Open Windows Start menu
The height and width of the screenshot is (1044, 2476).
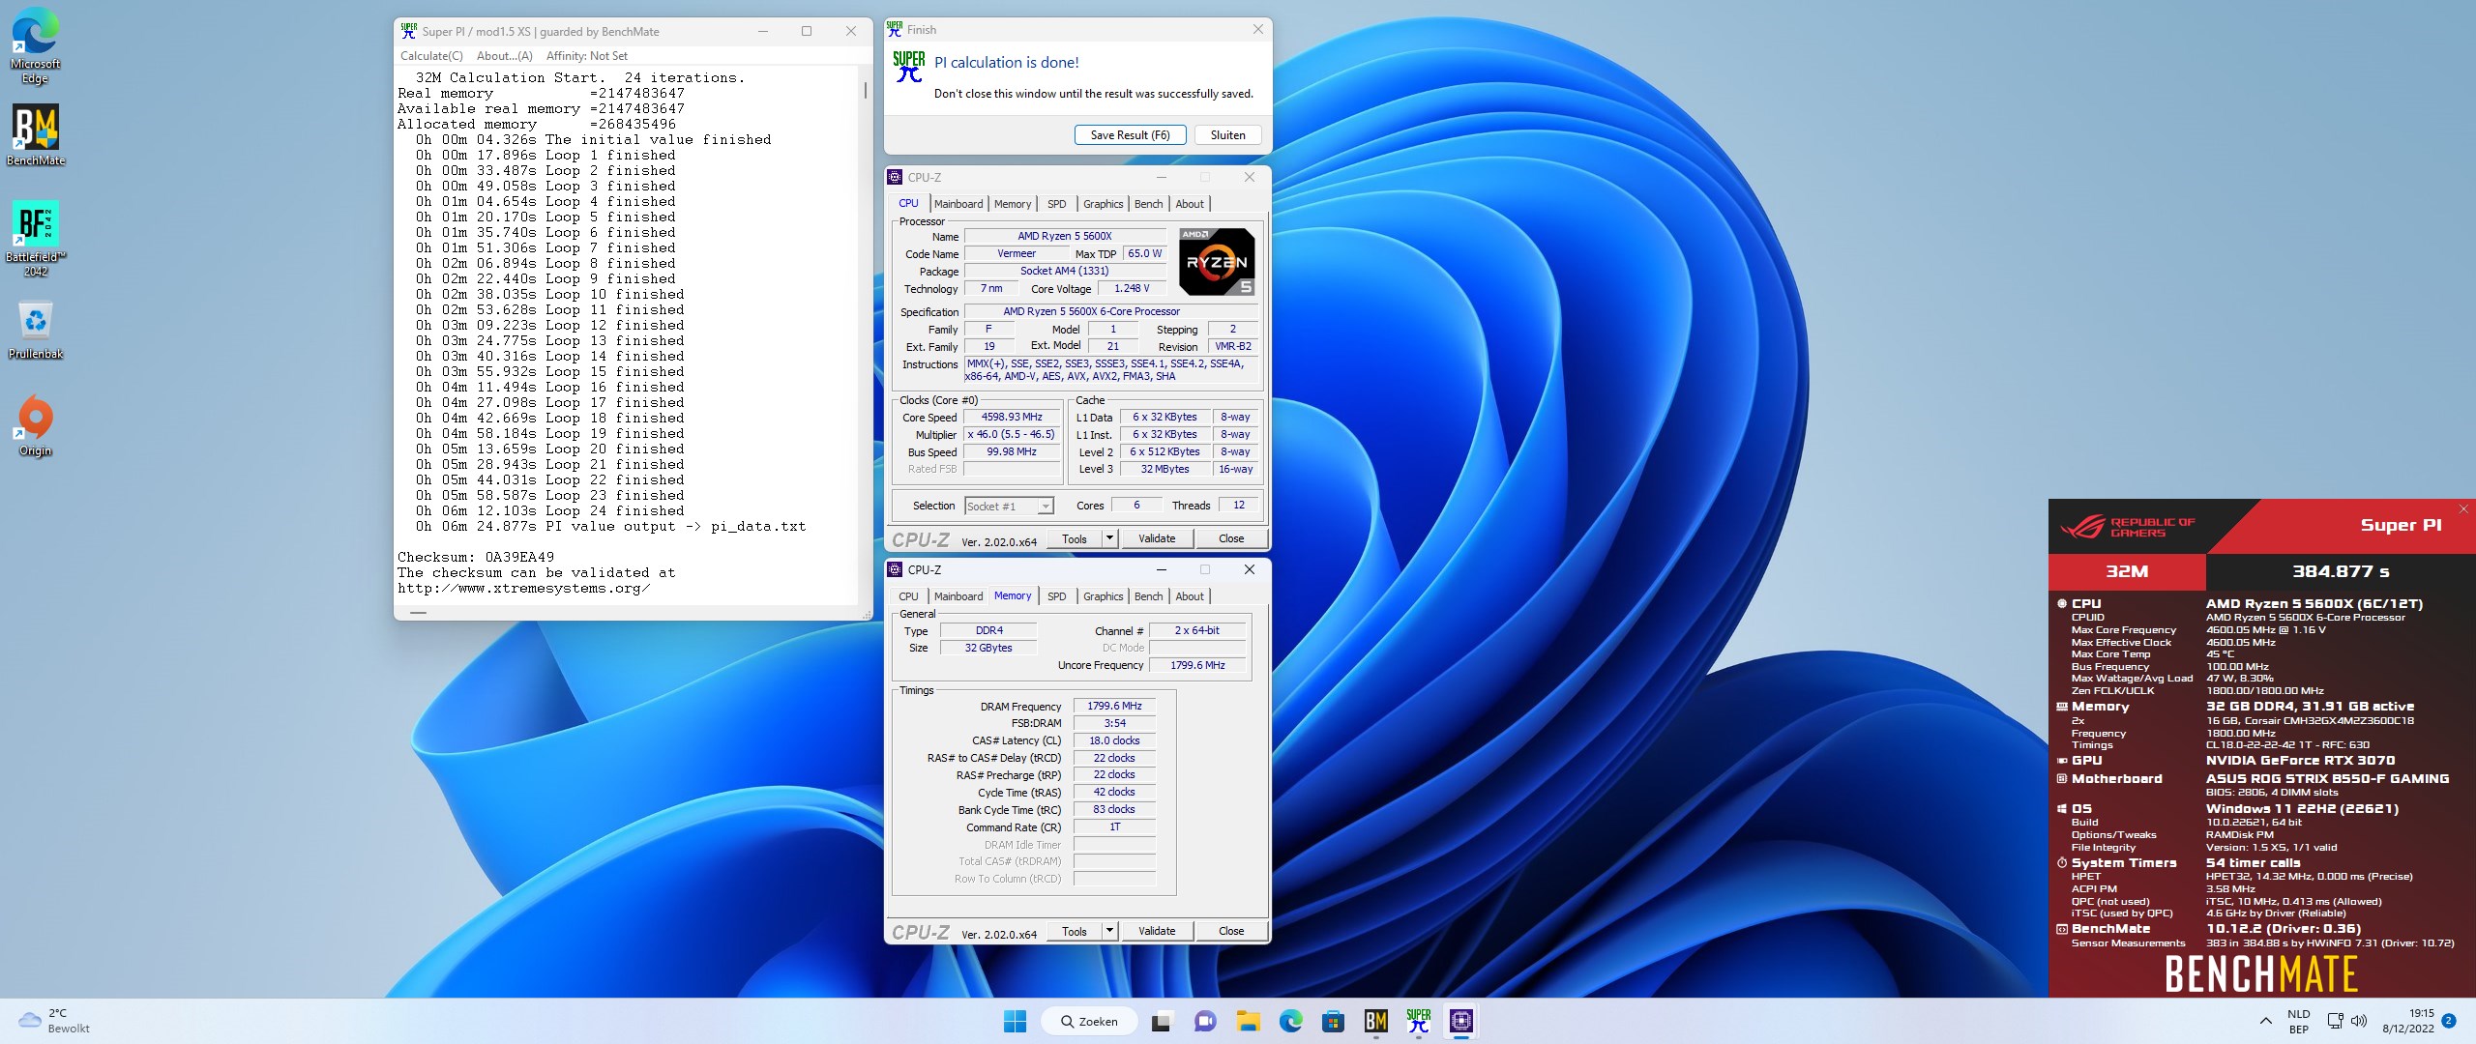point(1015,1021)
